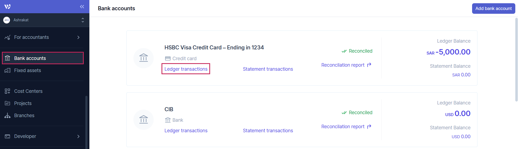Open the Ashrakat organization switcher dropdown

click(83, 20)
